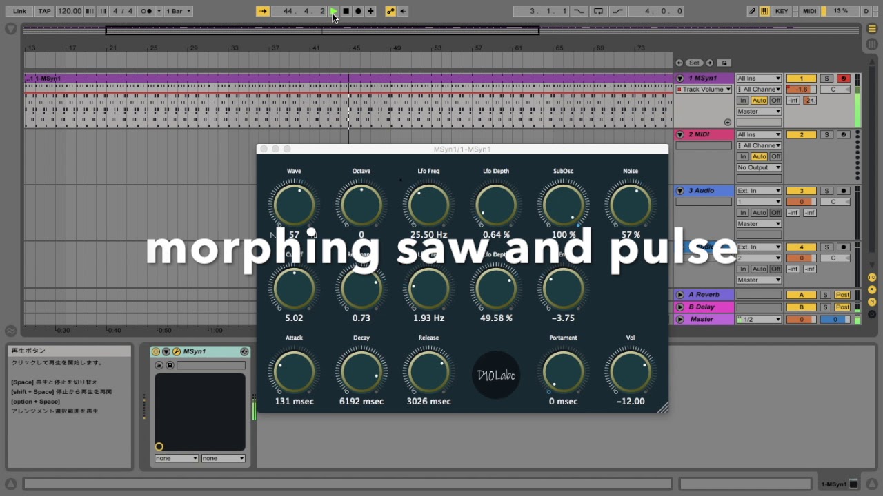Image resolution: width=883 pixels, height=496 pixels.
Task: Click the Set locator button
Action: pos(694,63)
